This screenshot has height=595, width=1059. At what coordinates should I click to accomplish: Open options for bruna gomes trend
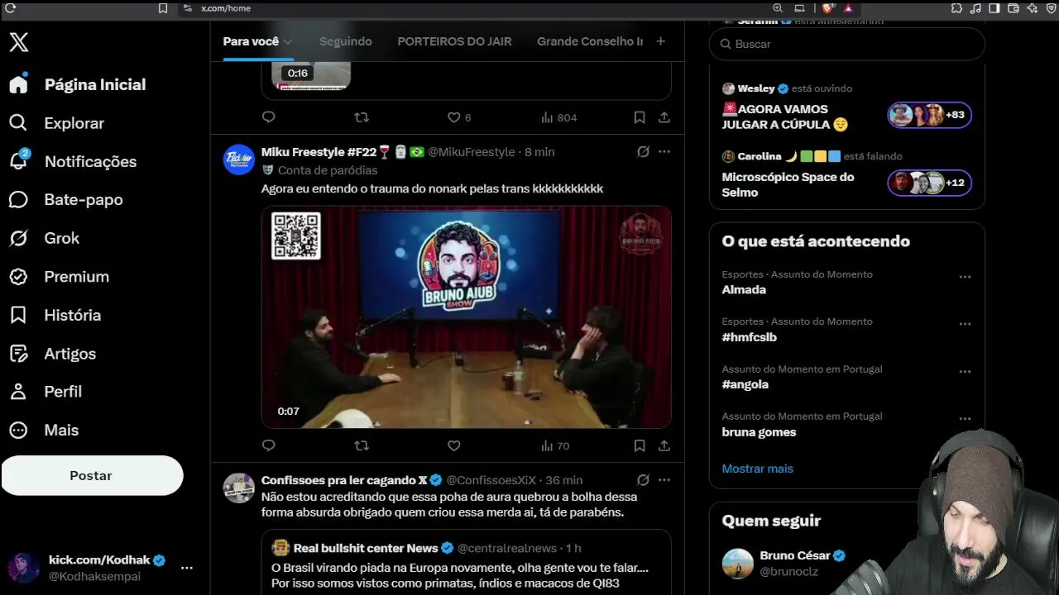(x=965, y=419)
